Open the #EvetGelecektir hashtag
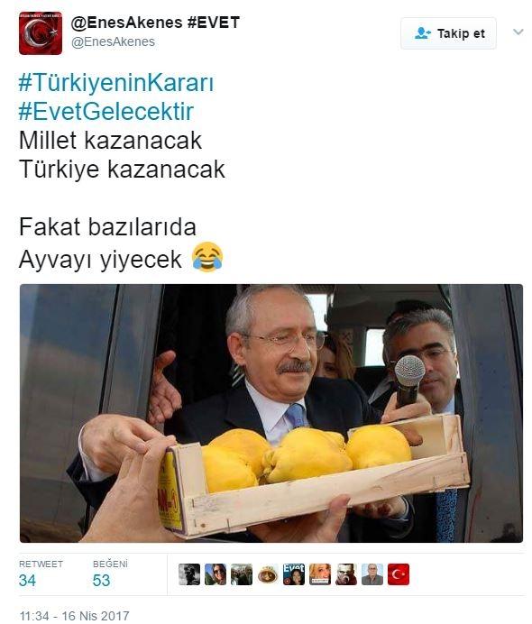This screenshot has width=532, height=624. pyautogui.click(x=106, y=112)
